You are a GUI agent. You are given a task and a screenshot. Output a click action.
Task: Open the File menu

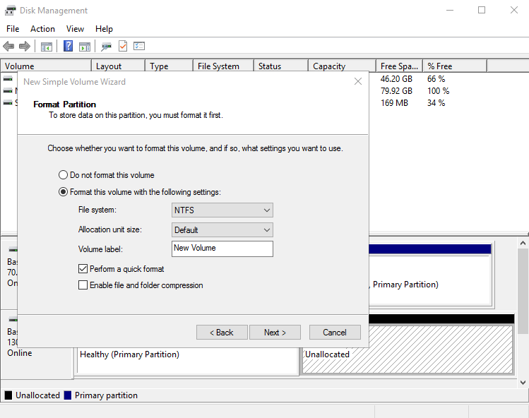pos(13,29)
